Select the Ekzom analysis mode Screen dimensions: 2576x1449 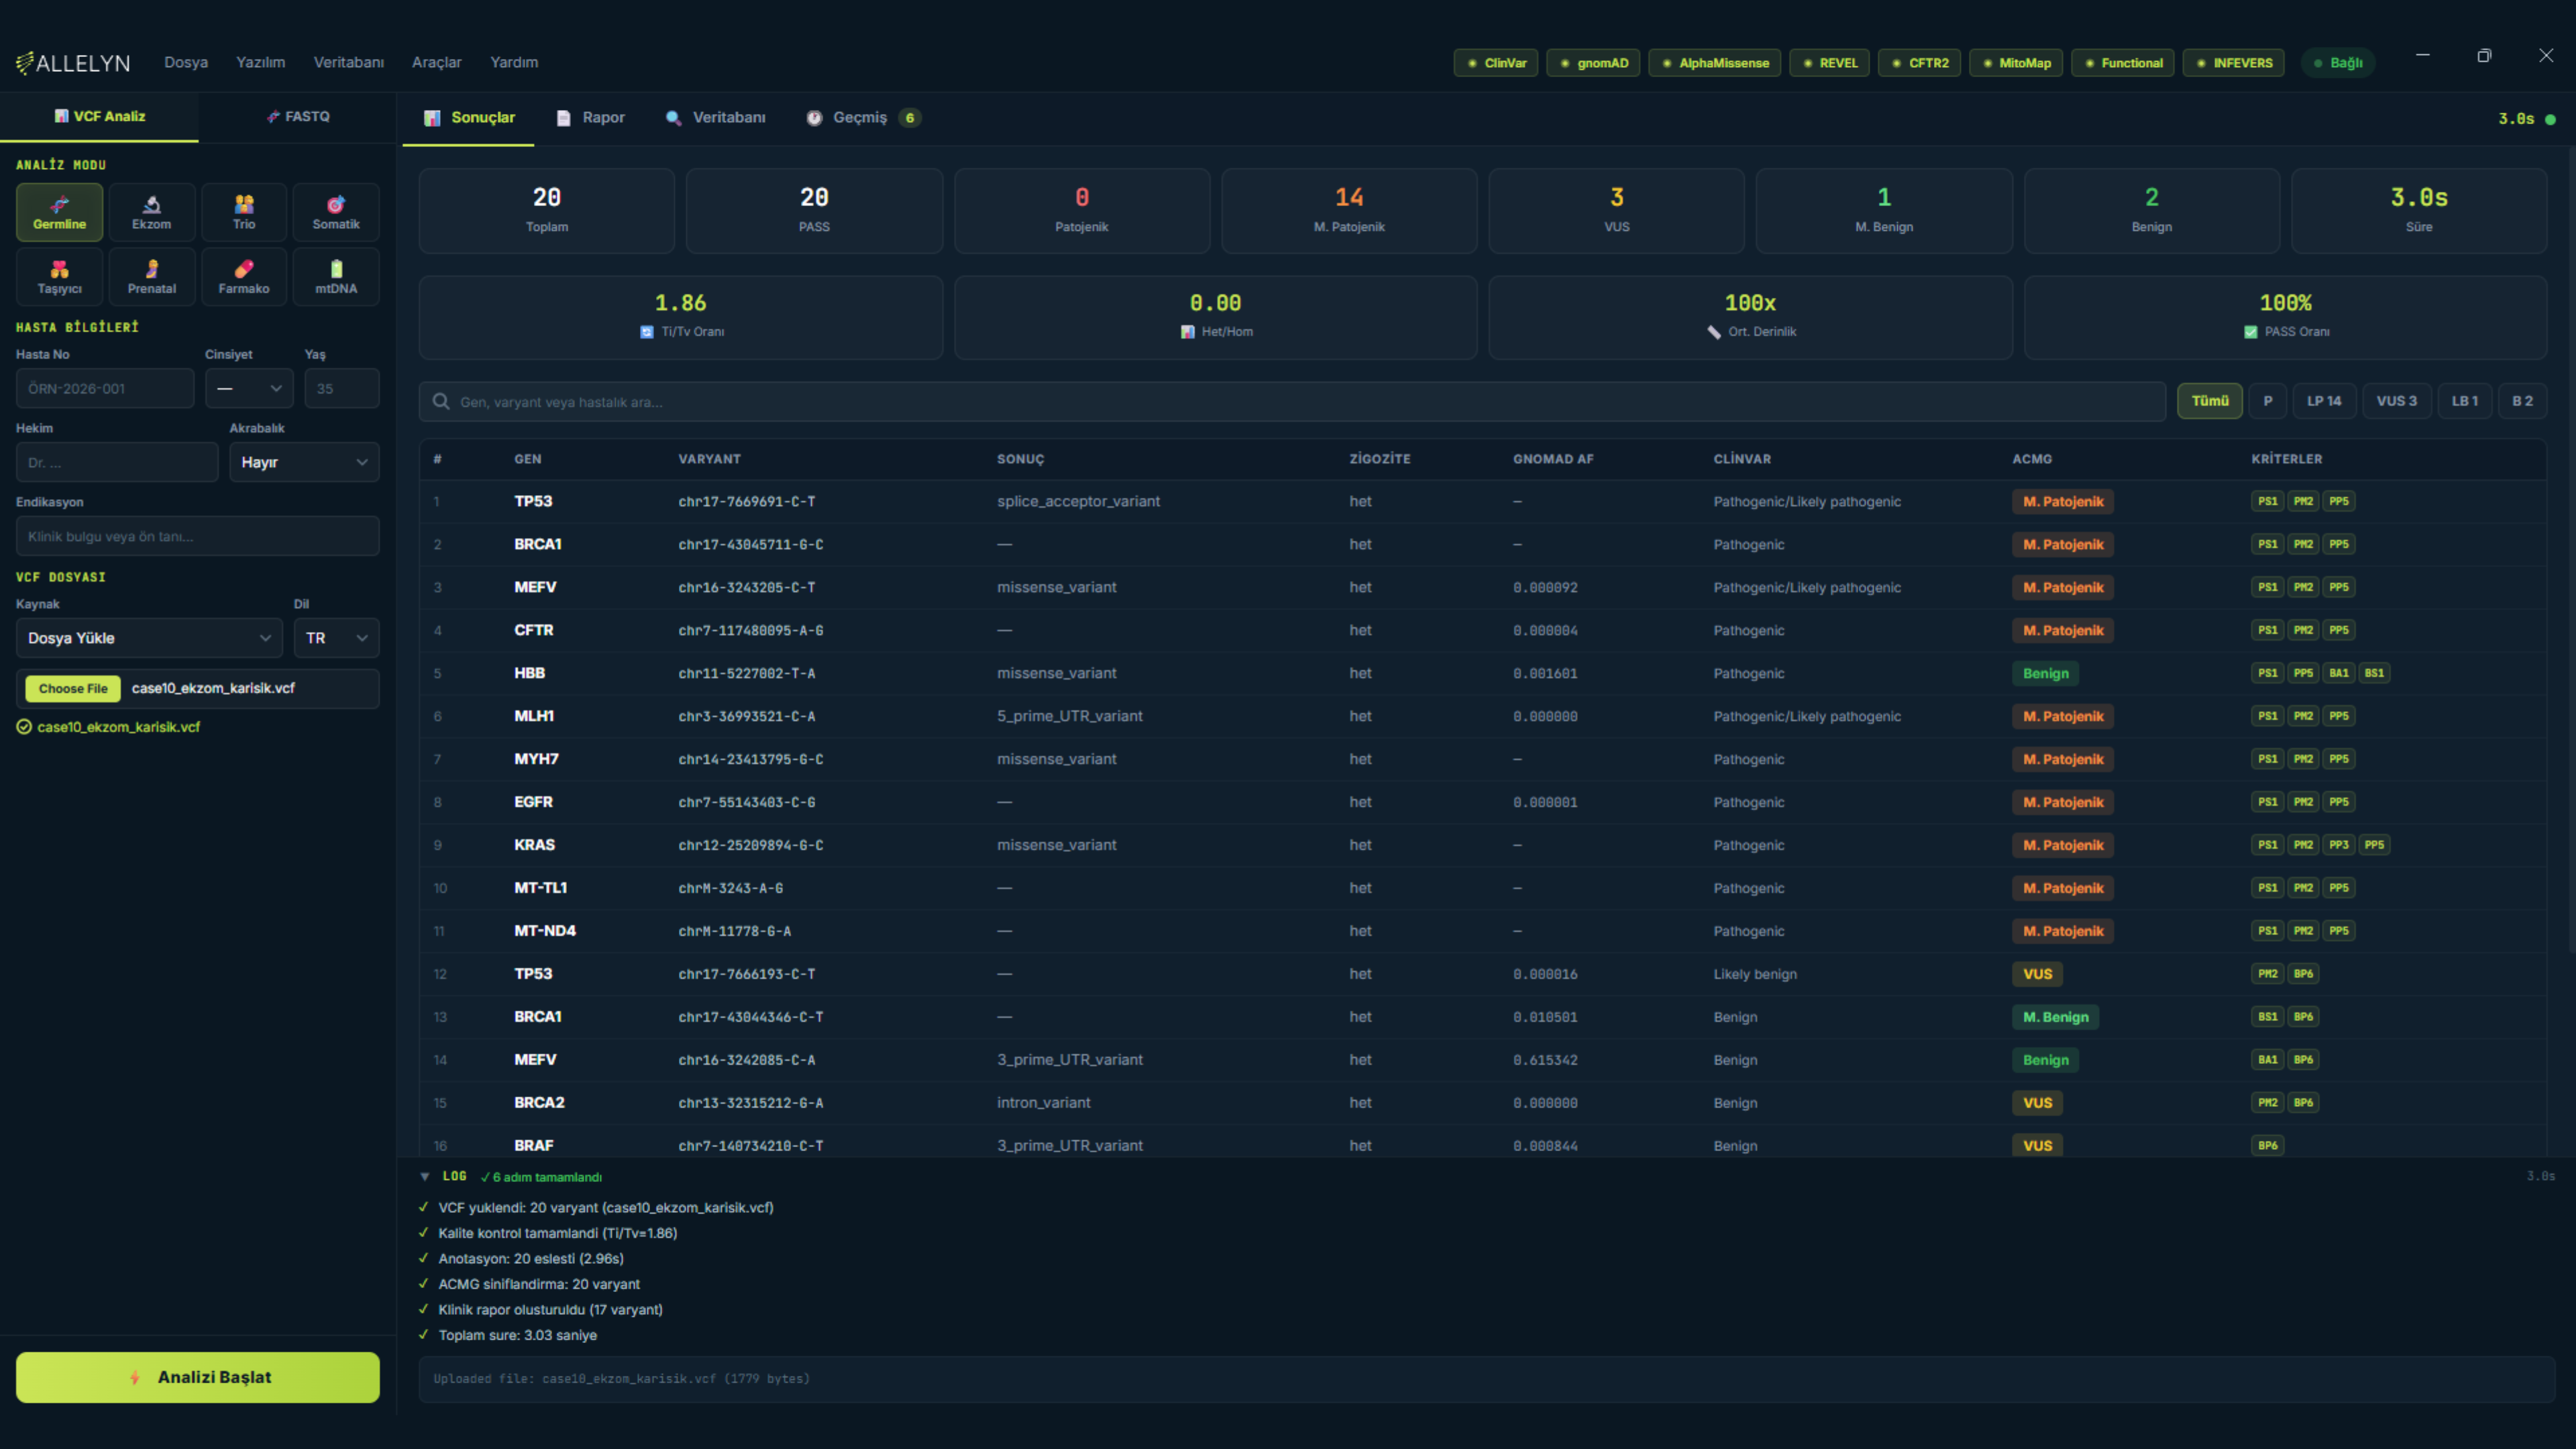pos(151,211)
